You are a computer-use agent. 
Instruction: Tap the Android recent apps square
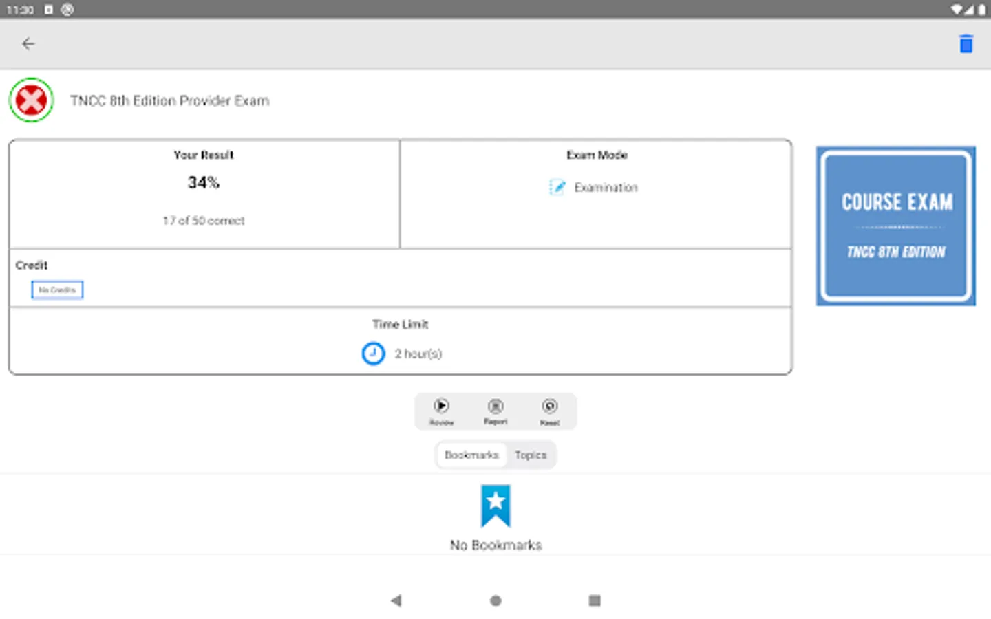point(595,600)
